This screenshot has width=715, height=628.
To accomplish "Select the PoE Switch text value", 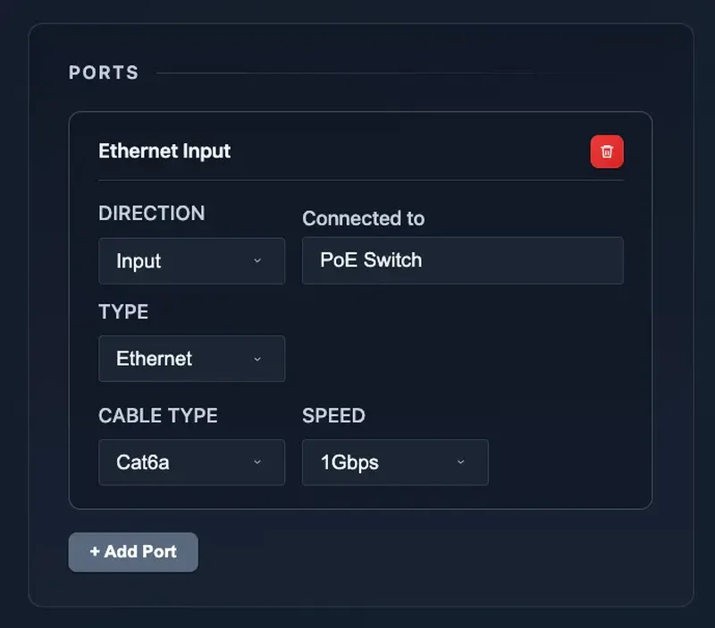I will [370, 260].
